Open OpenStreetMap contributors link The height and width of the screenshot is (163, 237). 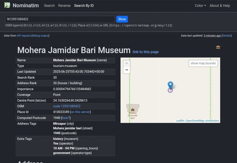[202, 120]
